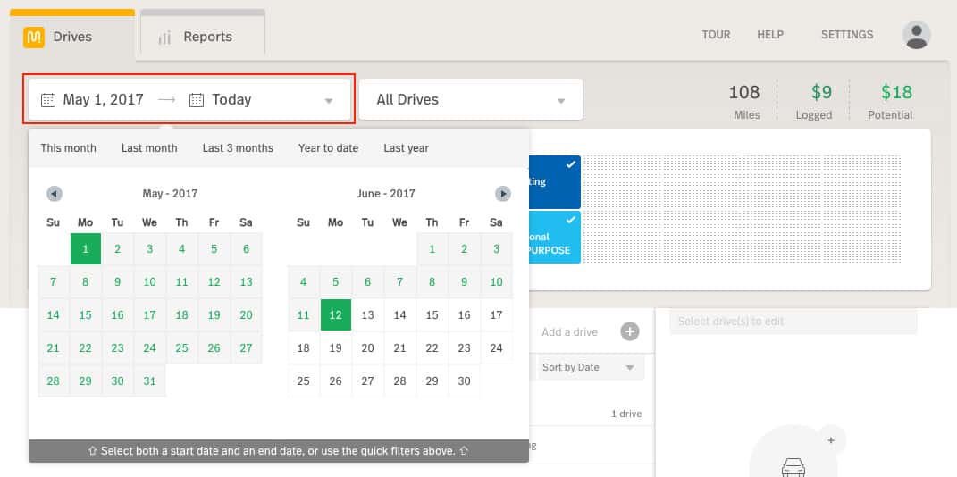Click the bar chart icon on Reports tab
The image size is (957, 477).
pos(164,38)
